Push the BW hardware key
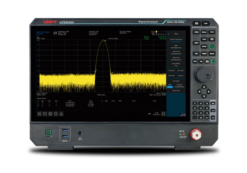This screenshot has height=173, width=247. point(196,54)
